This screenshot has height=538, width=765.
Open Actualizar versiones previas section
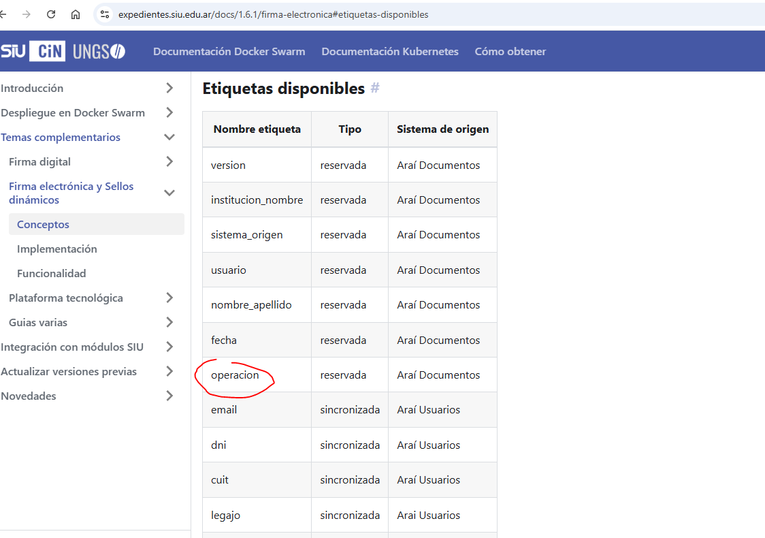pyautogui.click(x=69, y=372)
